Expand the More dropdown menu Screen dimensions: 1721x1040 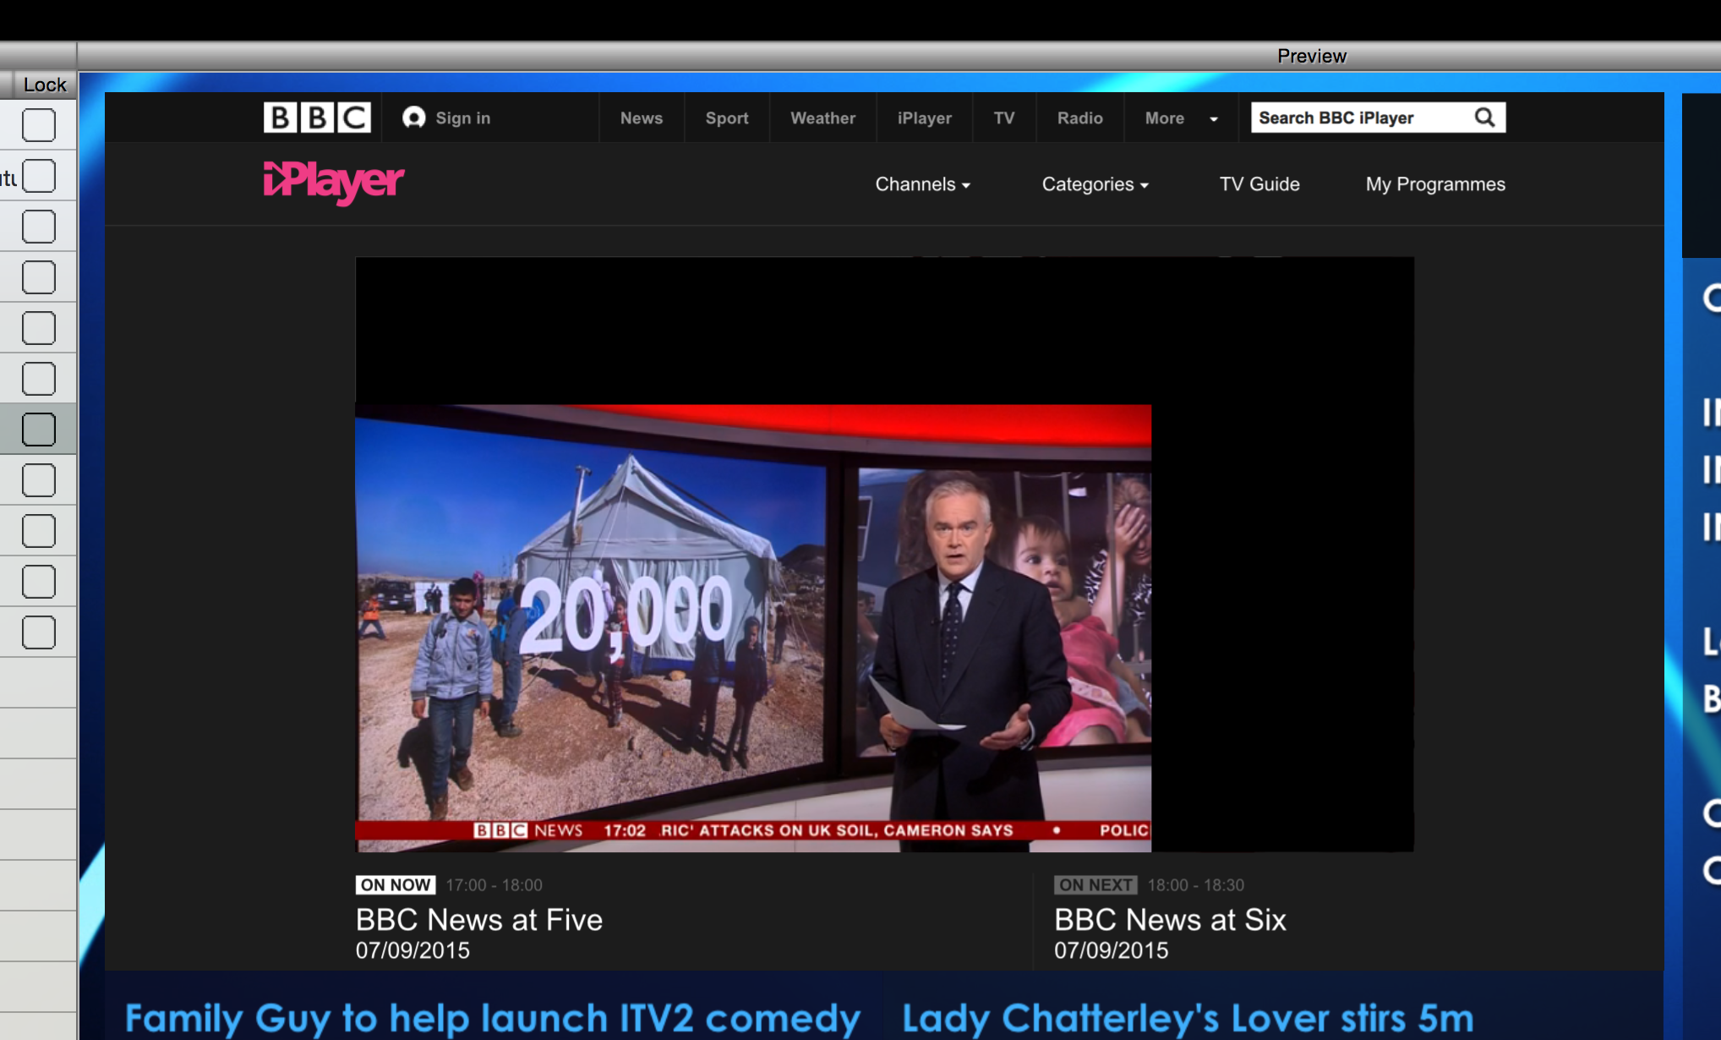pyautogui.click(x=1181, y=118)
